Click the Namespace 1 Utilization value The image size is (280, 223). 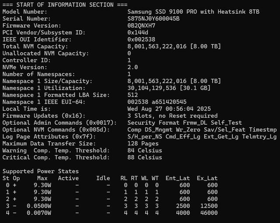tap(169, 88)
